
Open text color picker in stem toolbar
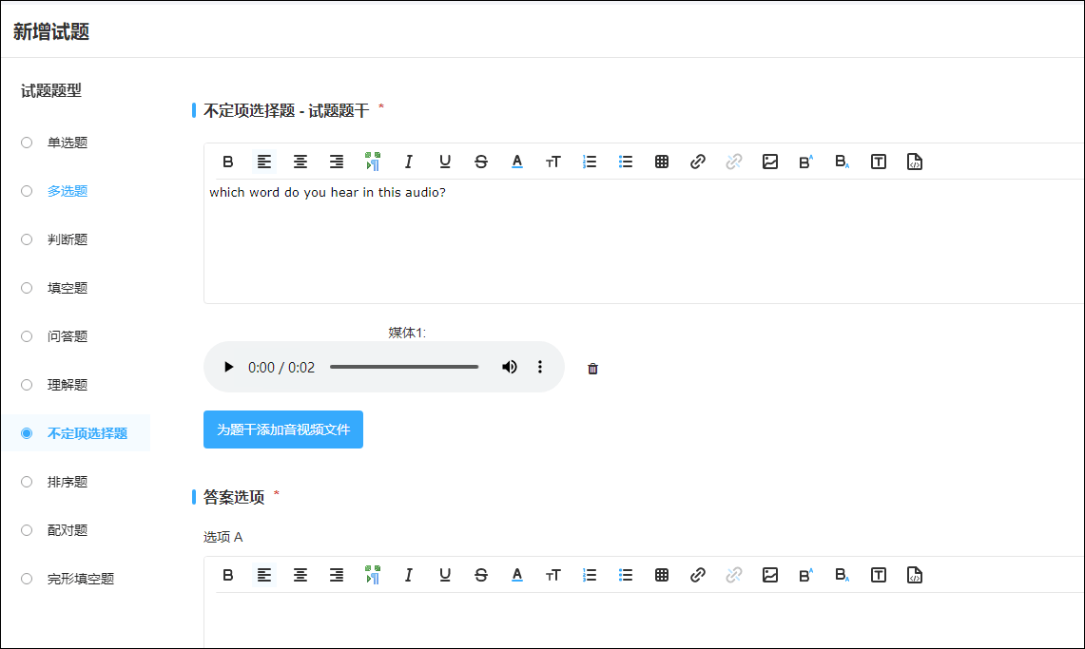pos(517,162)
